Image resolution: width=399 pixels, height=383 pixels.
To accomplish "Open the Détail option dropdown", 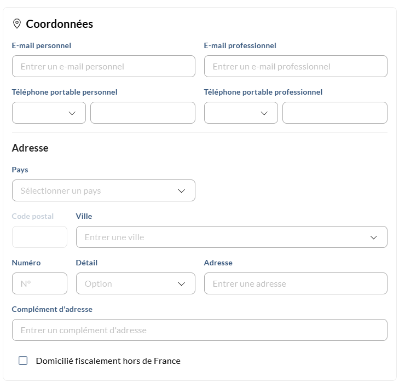I will 135,283.
